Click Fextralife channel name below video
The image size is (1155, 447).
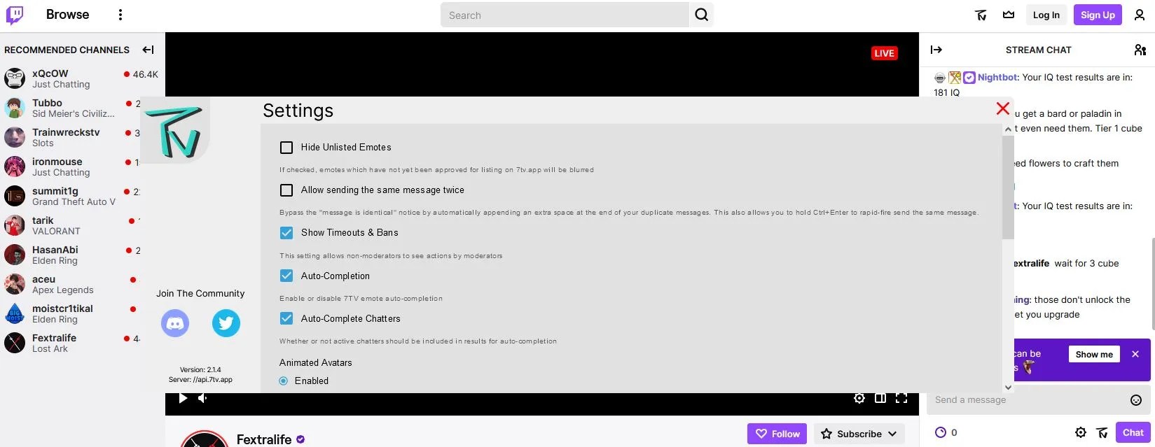click(x=264, y=439)
